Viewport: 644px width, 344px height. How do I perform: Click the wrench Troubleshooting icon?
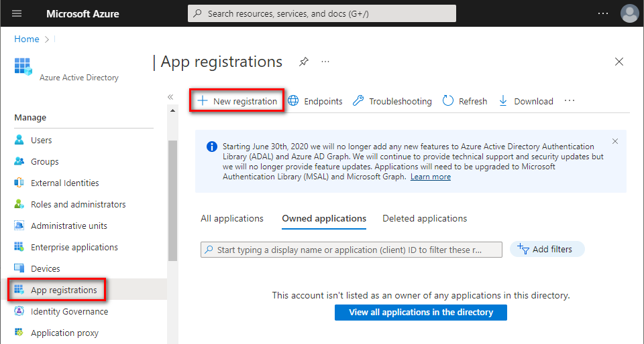(358, 101)
